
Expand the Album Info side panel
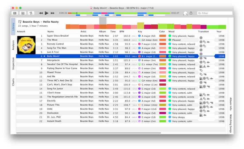coord(231,104)
